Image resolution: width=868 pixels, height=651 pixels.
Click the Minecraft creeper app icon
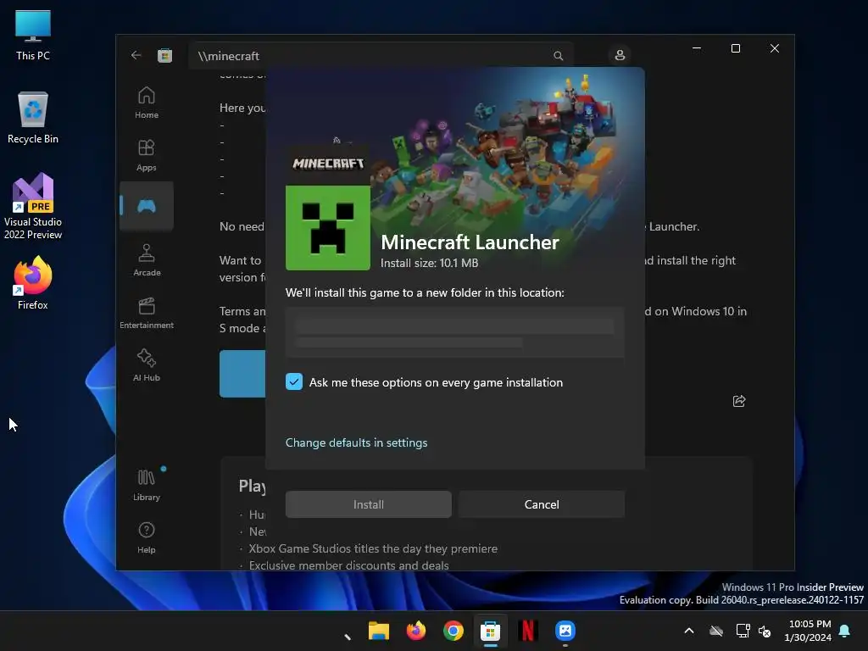click(328, 227)
